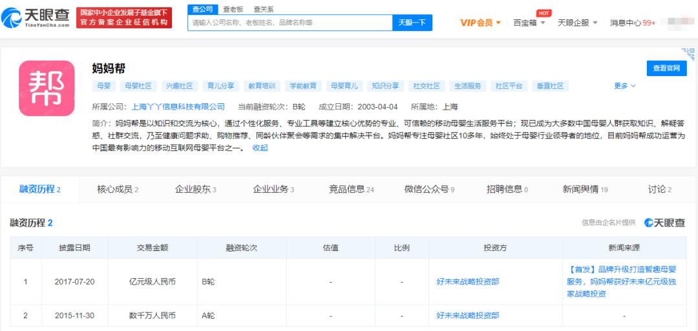The height and width of the screenshot is (331, 698).
Task: Collapse the intro with 收起
Action: click(260, 148)
